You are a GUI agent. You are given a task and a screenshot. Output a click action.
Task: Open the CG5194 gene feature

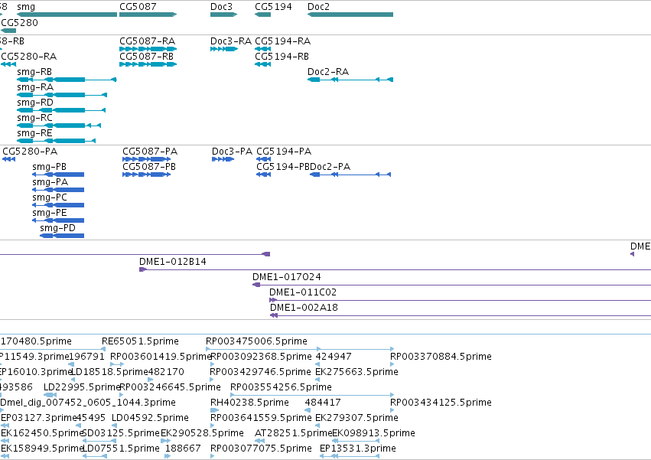[263, 15]
